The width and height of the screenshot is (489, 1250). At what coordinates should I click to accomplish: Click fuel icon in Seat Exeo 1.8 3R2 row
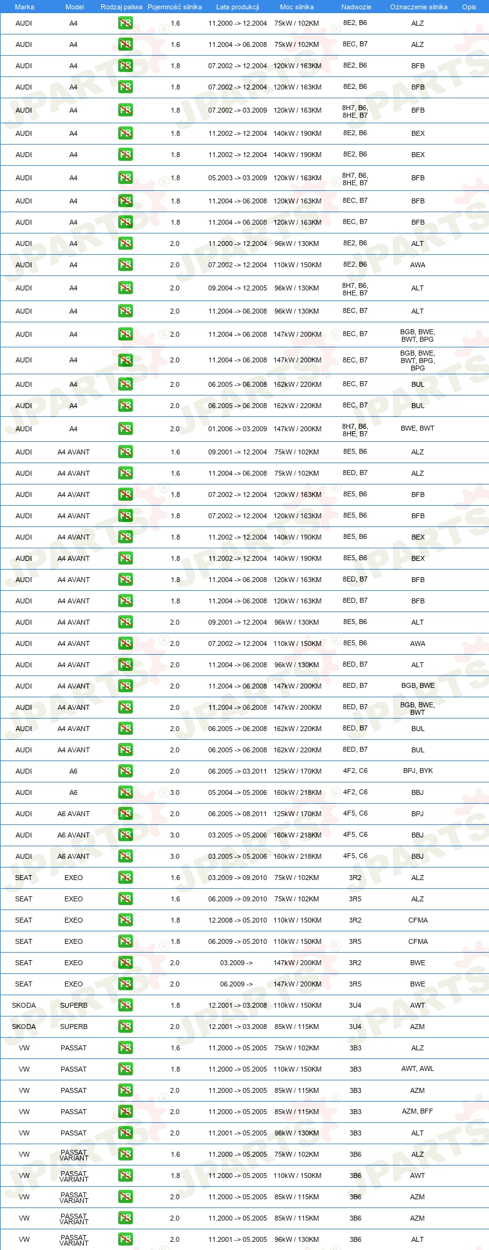click(125, 920)
